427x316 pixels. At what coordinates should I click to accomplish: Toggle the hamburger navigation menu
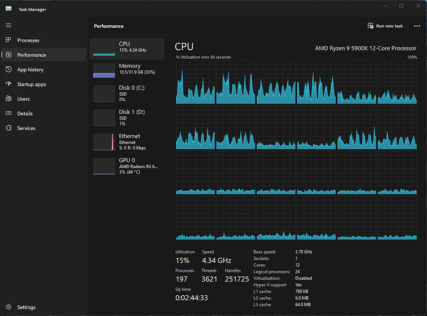click(x=9, y=25)
